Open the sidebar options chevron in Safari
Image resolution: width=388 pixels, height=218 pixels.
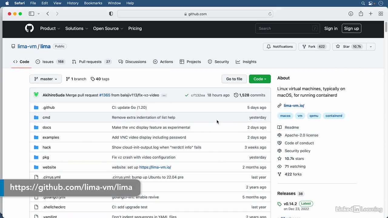coord(38,14)
